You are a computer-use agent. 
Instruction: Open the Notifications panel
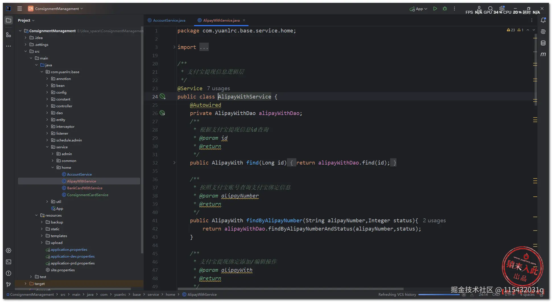pyautogui.click(x=543, y=20)
